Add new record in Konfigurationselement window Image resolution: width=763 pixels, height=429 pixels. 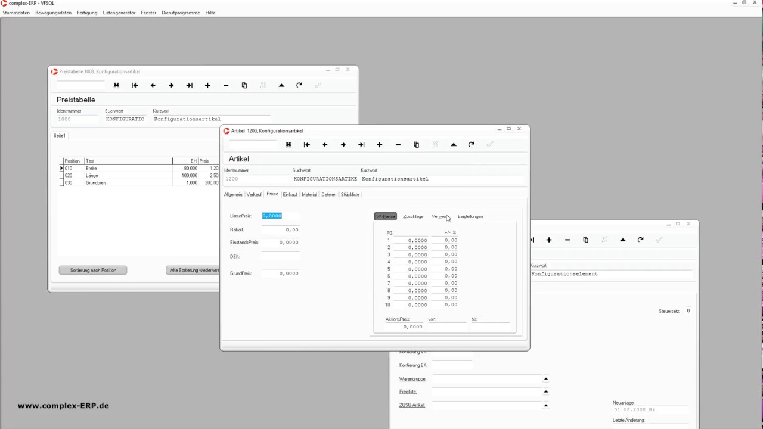(x=549, y=240)
